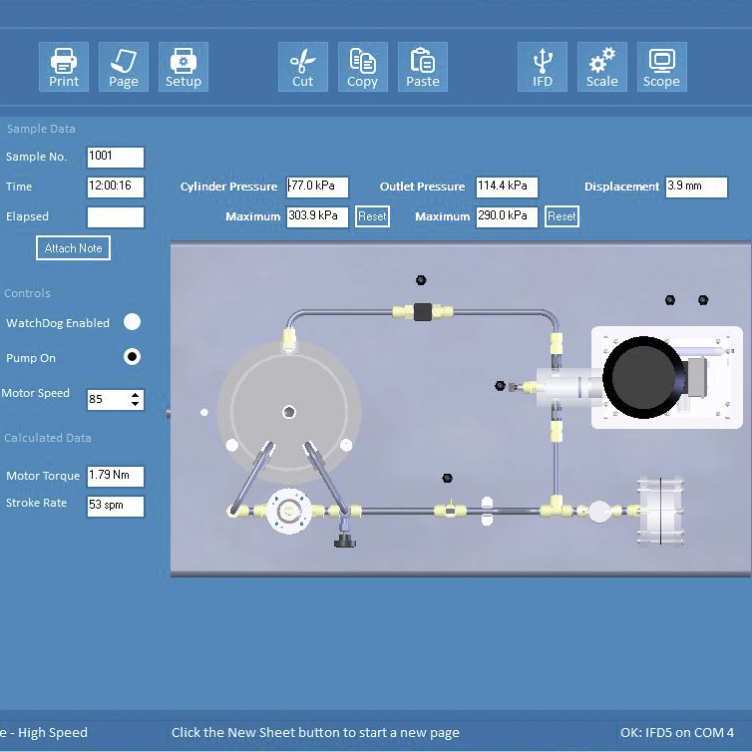Click the Print toolbar icon
The height and width of the screenshot is (752, 752).
coord(64,67)
